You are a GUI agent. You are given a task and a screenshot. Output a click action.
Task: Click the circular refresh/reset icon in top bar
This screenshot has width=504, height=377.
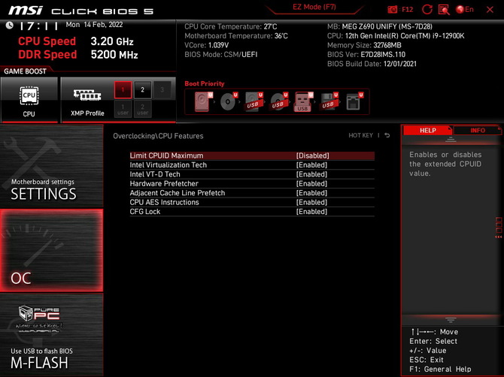pos(427,9)
